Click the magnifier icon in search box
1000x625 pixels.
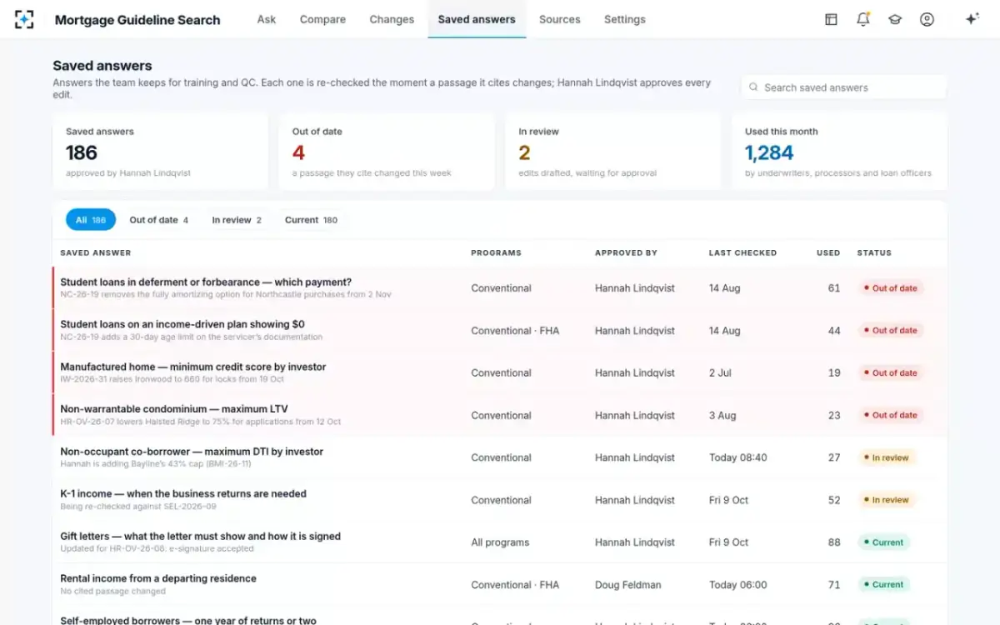[753, 87]
